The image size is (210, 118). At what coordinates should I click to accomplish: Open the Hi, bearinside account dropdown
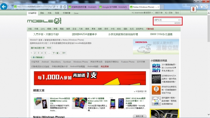142,13
